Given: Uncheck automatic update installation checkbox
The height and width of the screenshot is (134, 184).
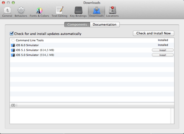Looking at the screenshot, I should click(11, 34).
